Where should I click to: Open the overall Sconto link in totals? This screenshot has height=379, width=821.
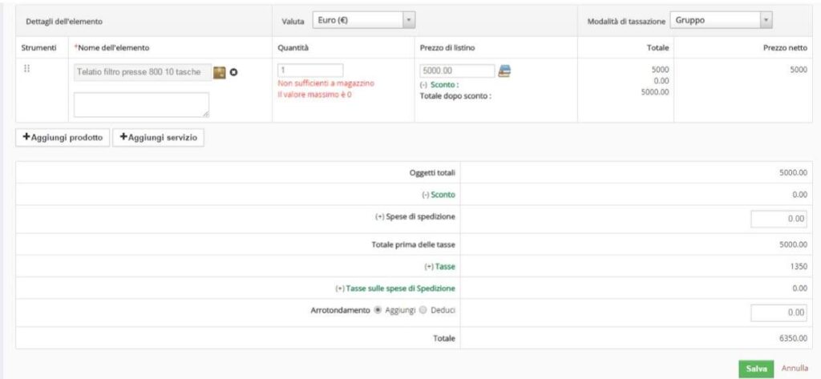(443, 194)
